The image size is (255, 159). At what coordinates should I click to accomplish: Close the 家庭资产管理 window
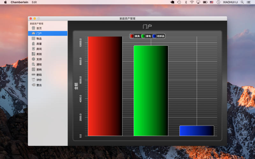point(31,18)
